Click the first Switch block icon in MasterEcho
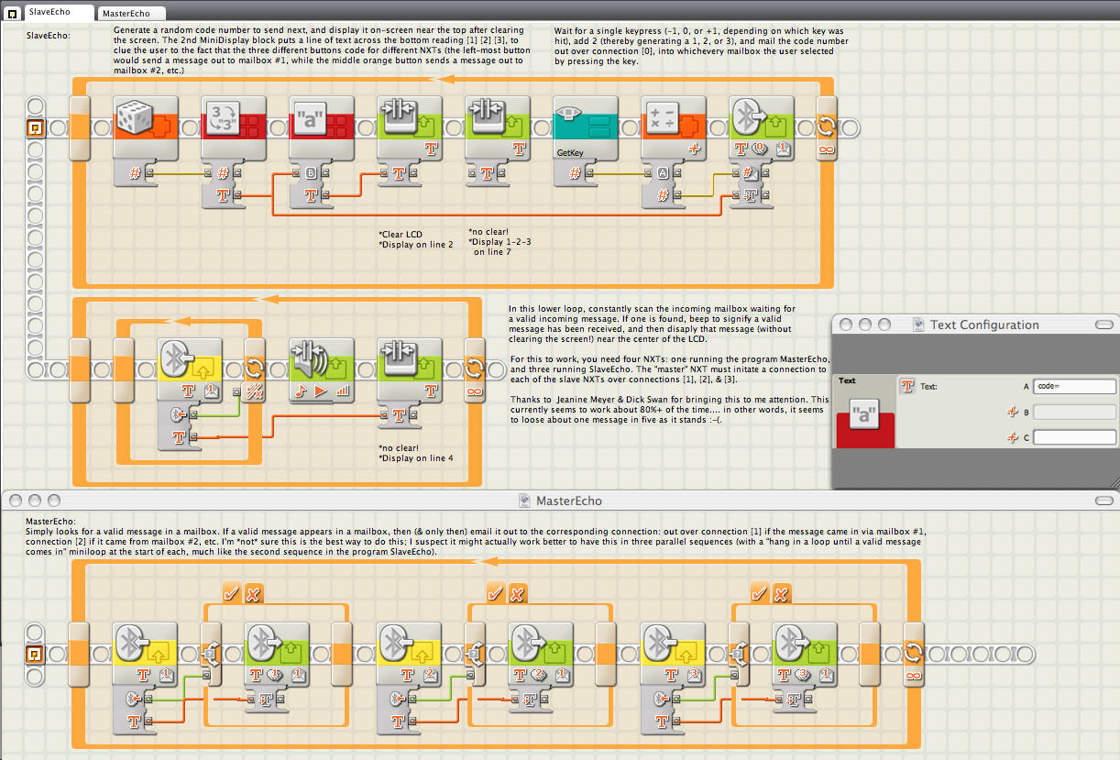 211,654
